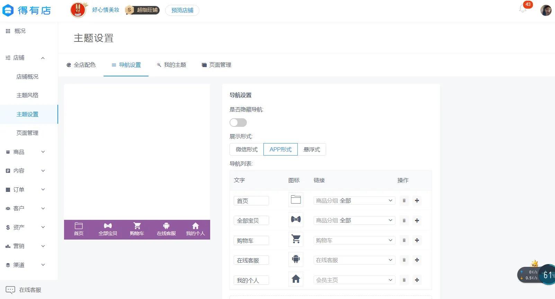Change the cart icon for 购物车

(x=296, y=239)
